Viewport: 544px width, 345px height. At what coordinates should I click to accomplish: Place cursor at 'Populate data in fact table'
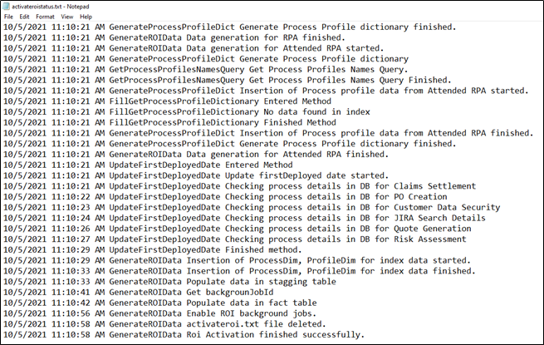click(160, 303)
